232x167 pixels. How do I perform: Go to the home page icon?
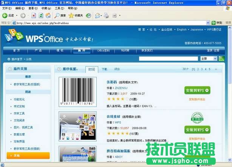click(48, 15)
